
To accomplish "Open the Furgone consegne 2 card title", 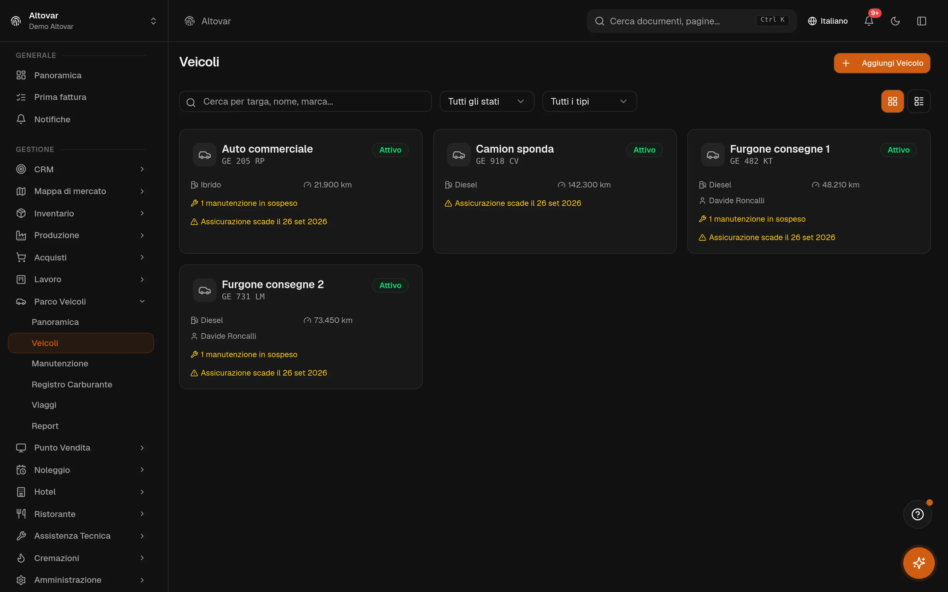I will pos(273,284).
